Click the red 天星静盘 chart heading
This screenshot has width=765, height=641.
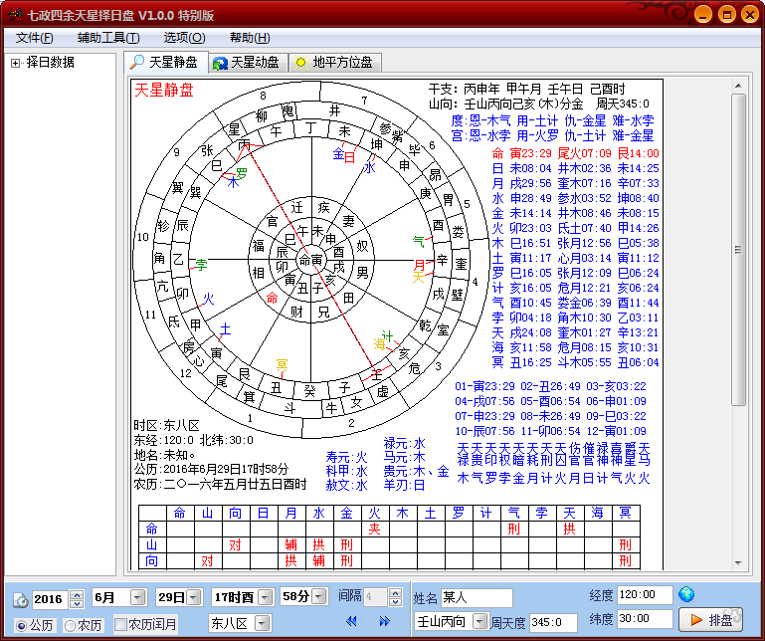pos(164,90)
